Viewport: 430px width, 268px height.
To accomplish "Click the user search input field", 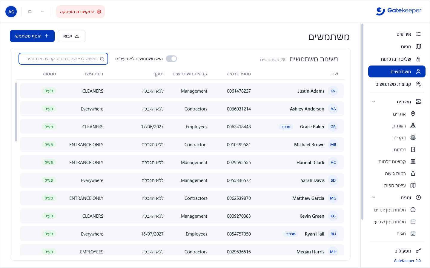I will tap(63, 59).
